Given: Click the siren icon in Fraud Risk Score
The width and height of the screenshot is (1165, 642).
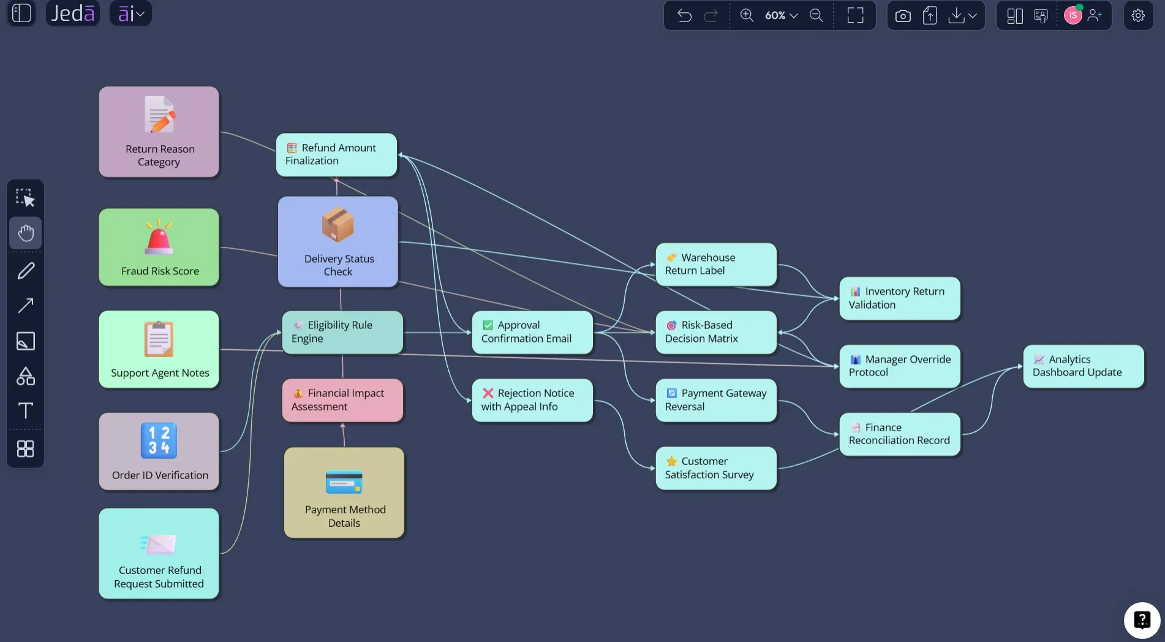Looking at the screenshot, I should (159, 237).
